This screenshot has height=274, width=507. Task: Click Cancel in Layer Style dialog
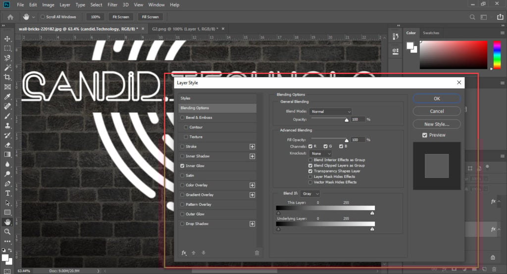pyautogui.click(x=437, y=111)
